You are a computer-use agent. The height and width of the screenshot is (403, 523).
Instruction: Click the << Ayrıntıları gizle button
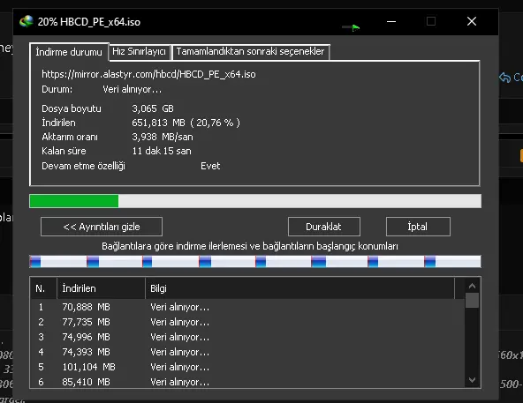(102, 227)
